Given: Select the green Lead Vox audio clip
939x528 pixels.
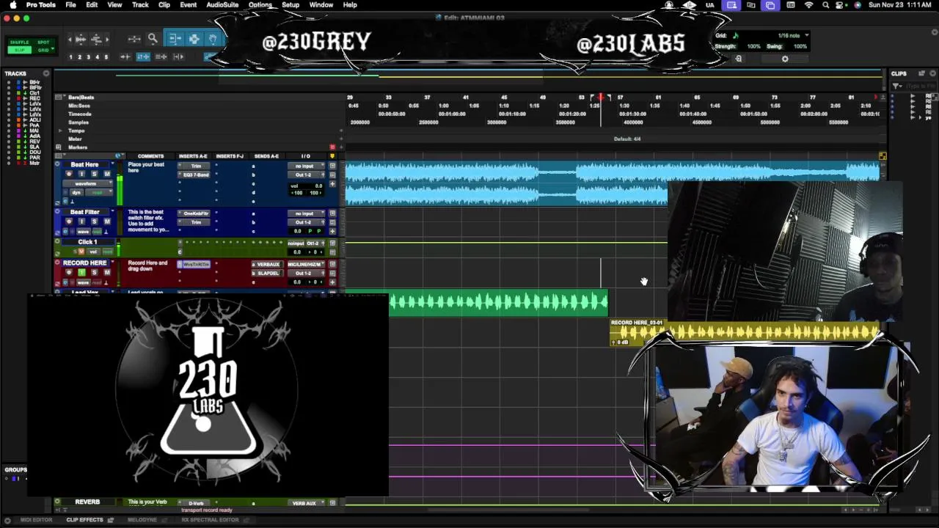Looking at the screenshot, I should pos(498,302).
